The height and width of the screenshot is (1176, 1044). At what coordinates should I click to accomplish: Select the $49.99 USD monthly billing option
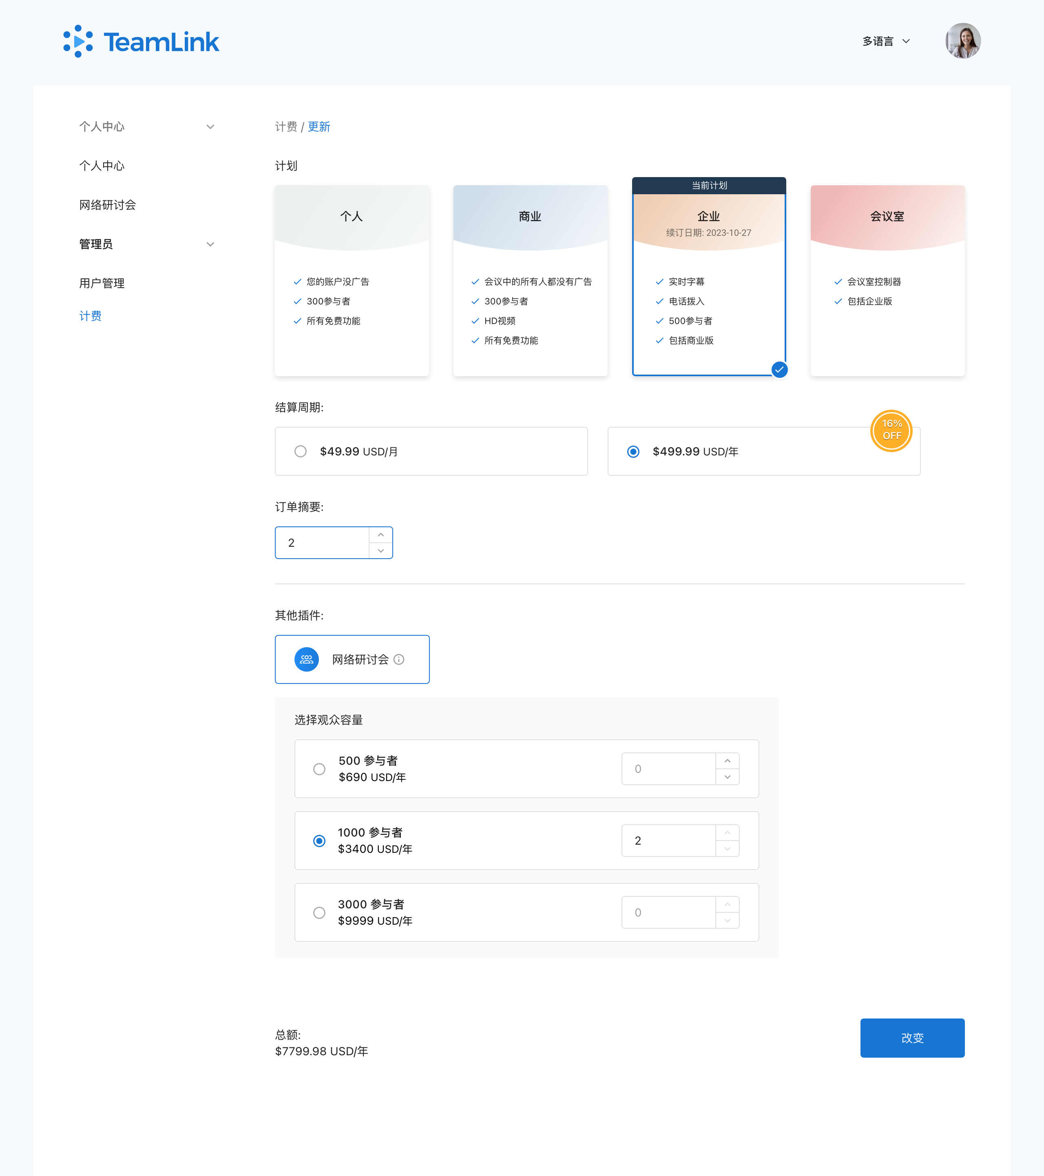pyautogui.click(x=301, y=452)
